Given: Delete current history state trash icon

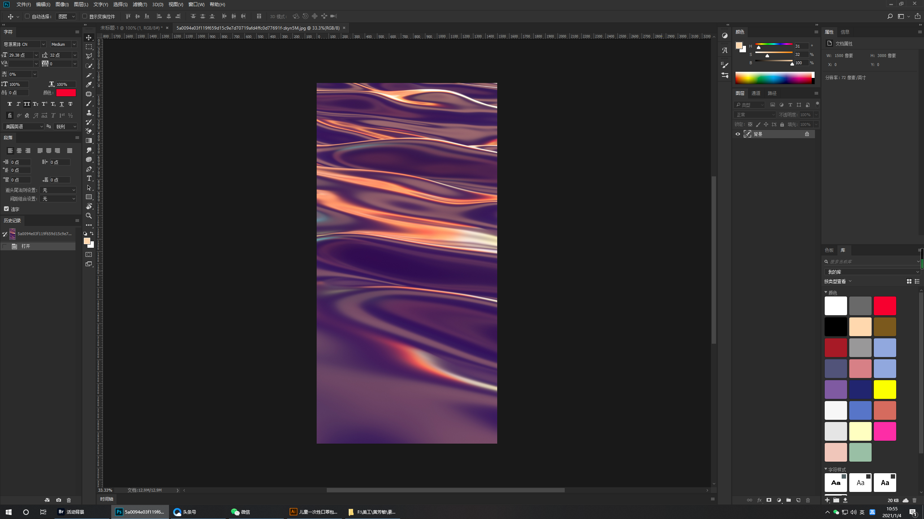Looking at the screenshot, I should point(69,500).
